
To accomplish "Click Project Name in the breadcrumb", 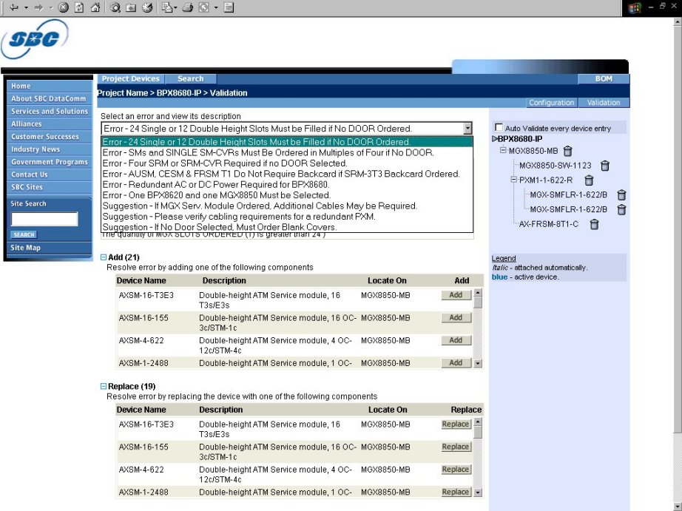I will 122,93.
